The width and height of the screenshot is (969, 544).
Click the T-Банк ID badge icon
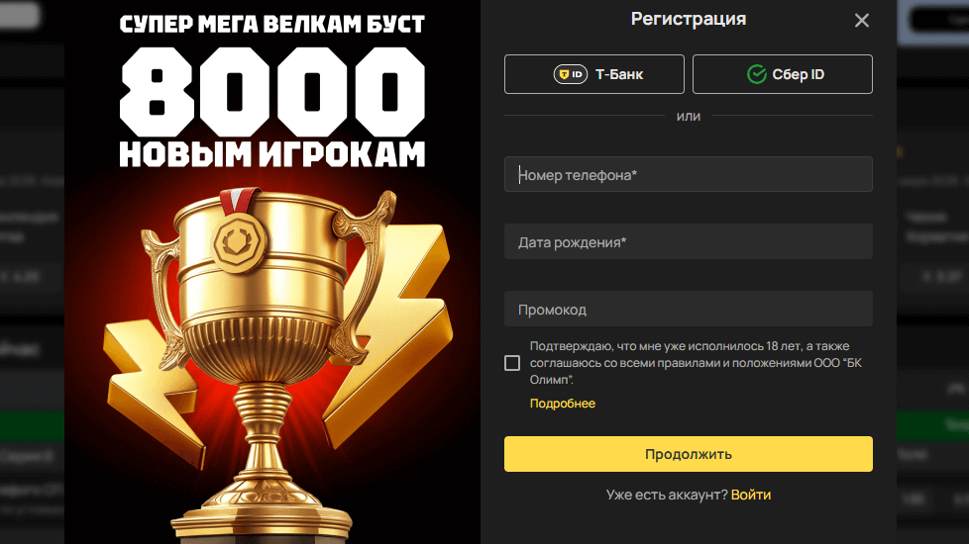[x=570, y=74]
